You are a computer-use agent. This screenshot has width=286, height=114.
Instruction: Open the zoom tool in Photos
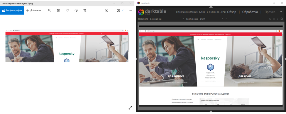coord(50,10)
